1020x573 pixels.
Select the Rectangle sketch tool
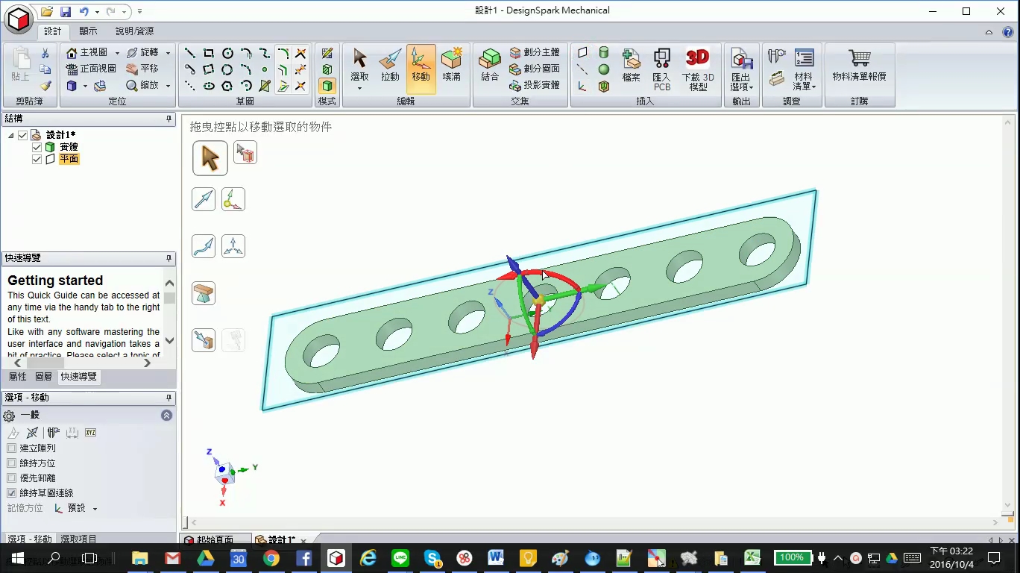pos(209,53)
